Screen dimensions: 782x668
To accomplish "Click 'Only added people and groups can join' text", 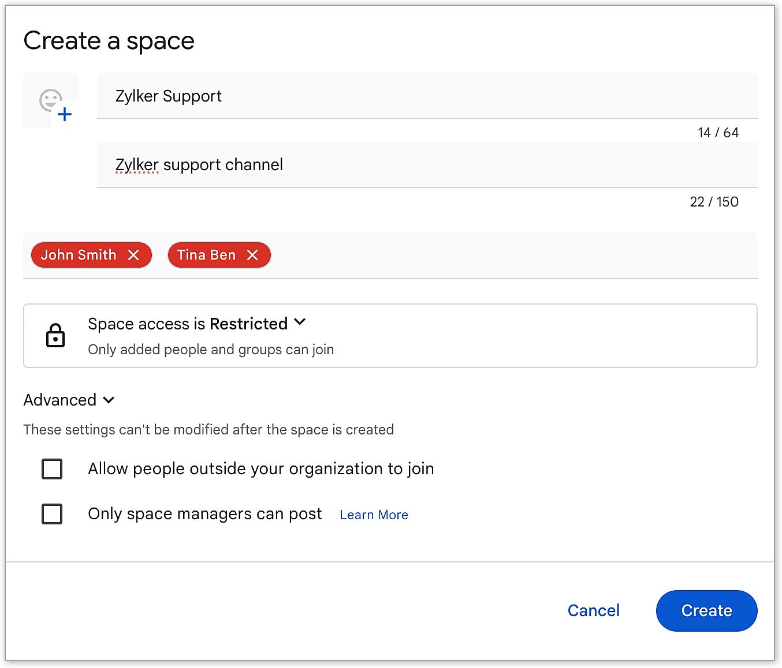I will coord(211,350).
